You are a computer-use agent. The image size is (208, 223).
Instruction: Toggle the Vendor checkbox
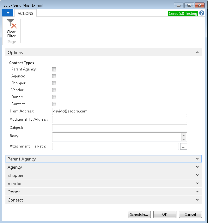[x=54, y=90]
